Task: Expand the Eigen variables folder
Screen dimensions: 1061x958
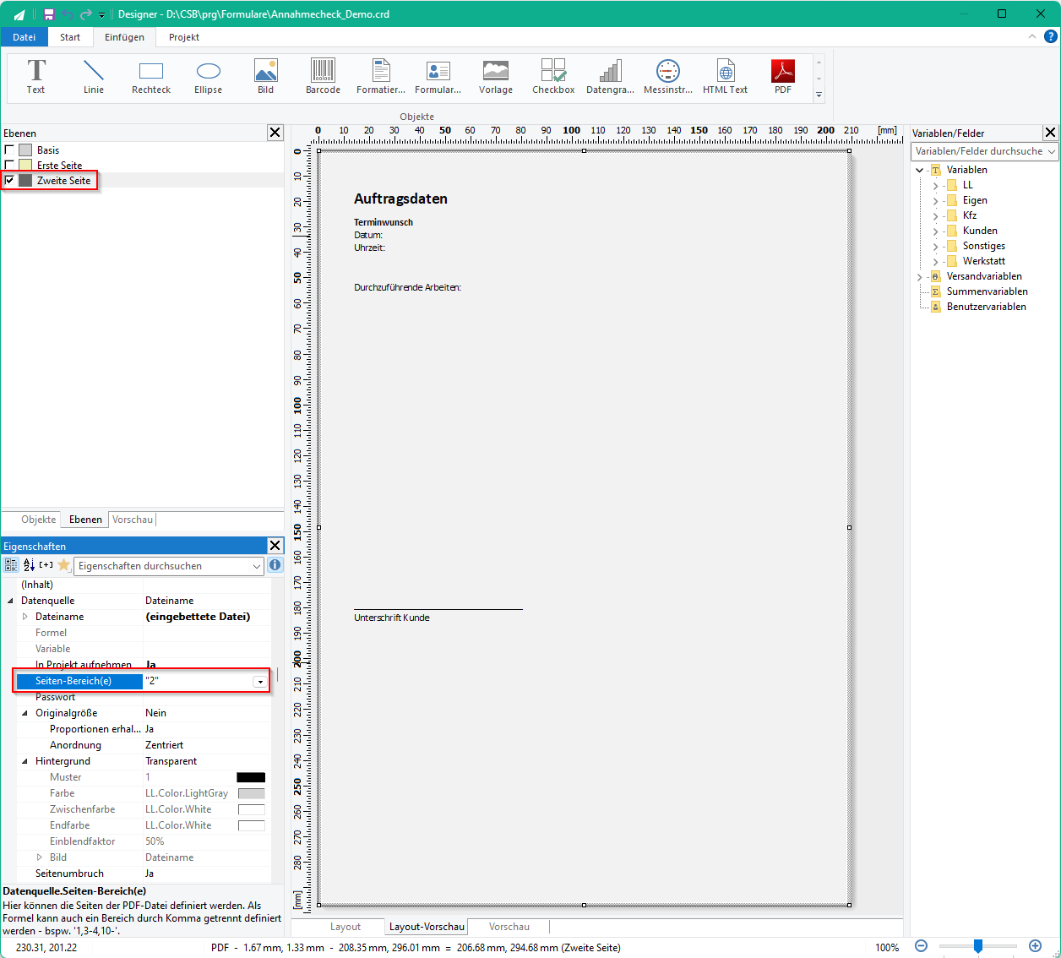Action: click(x=935, y=200)
